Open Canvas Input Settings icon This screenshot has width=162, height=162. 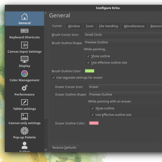tap(25, 45)
